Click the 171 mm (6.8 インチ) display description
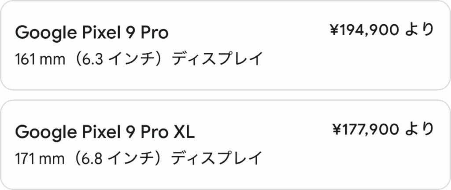 pos(138,158)
